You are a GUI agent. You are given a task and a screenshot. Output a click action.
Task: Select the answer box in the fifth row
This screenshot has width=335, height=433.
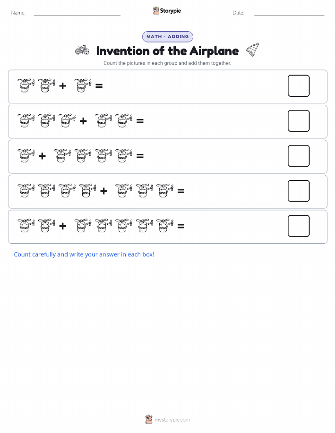(x=299, y=226)
